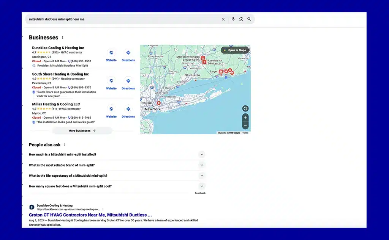Open Website icon for Duncklee Cooling & Heating Inc
The height and width of the screenshot is (240, 389).
click(111, 53)
